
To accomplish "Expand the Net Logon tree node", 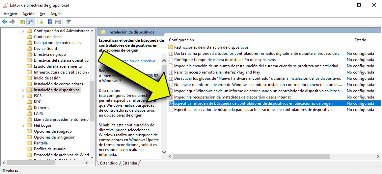I will coord(23,125).
